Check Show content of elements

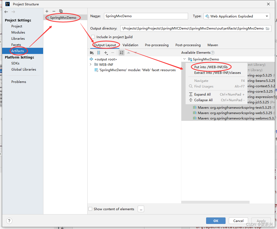90,209
